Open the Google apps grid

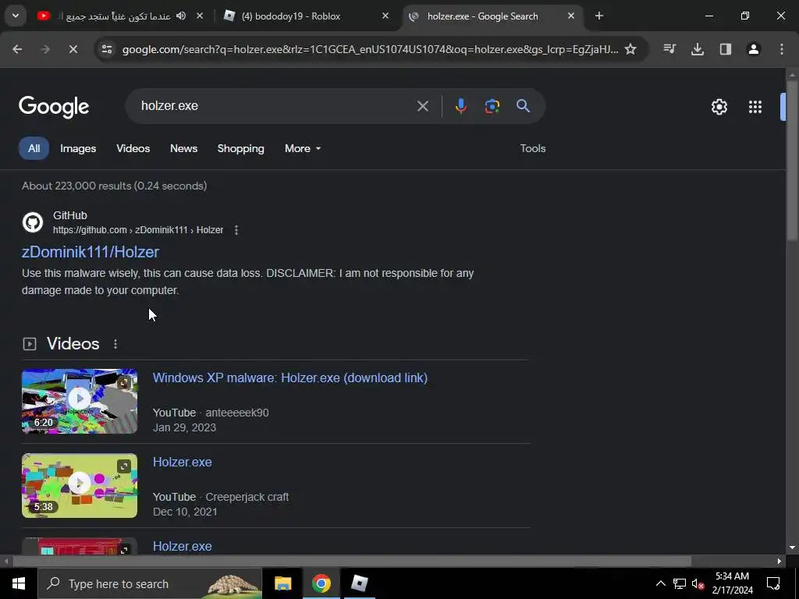pos(755,107)
